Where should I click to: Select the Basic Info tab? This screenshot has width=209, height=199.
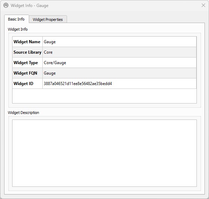coord(16,19)
